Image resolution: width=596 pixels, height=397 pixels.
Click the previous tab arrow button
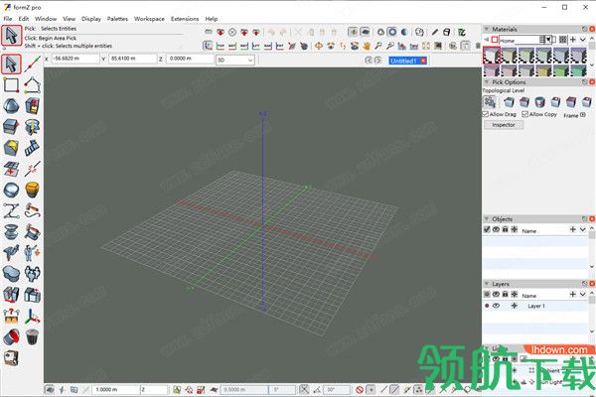coord(368,60)
